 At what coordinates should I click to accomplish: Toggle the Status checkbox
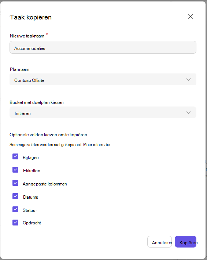click(15, 209)
